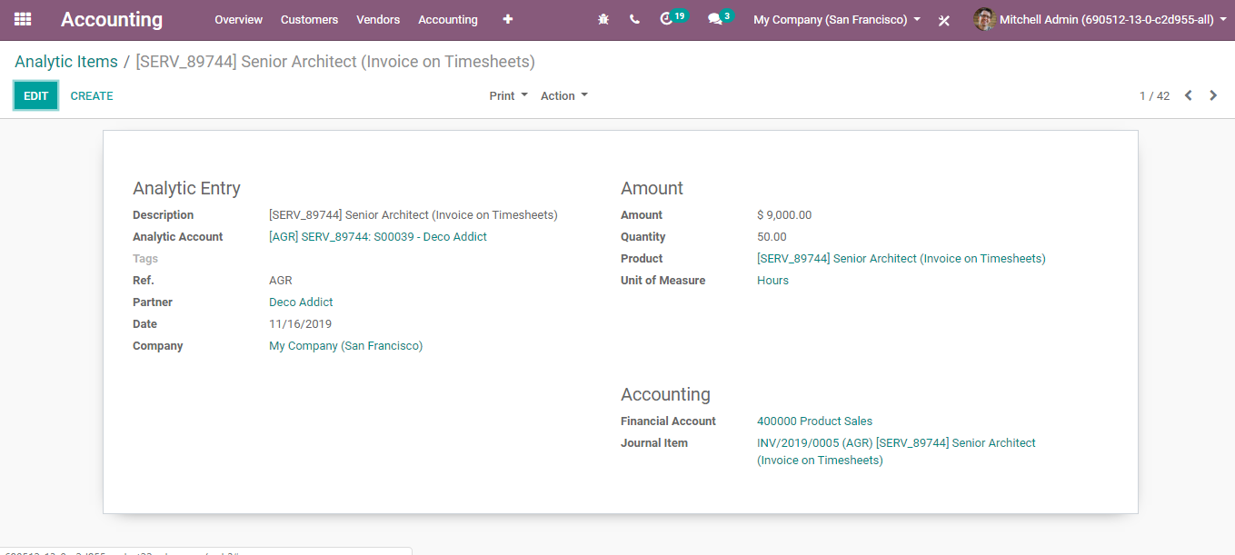Click the record title in breadcrumb
The width and height of the screenshot is (1235, 555).
pos(335,62)
